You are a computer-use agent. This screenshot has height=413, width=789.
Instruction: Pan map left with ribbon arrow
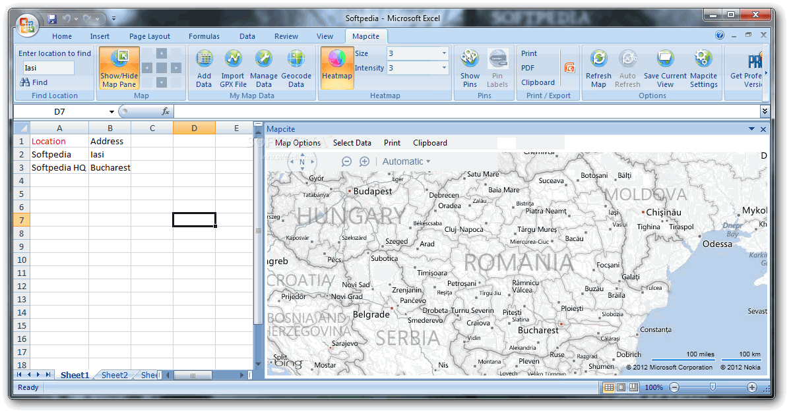click(147, 67)
